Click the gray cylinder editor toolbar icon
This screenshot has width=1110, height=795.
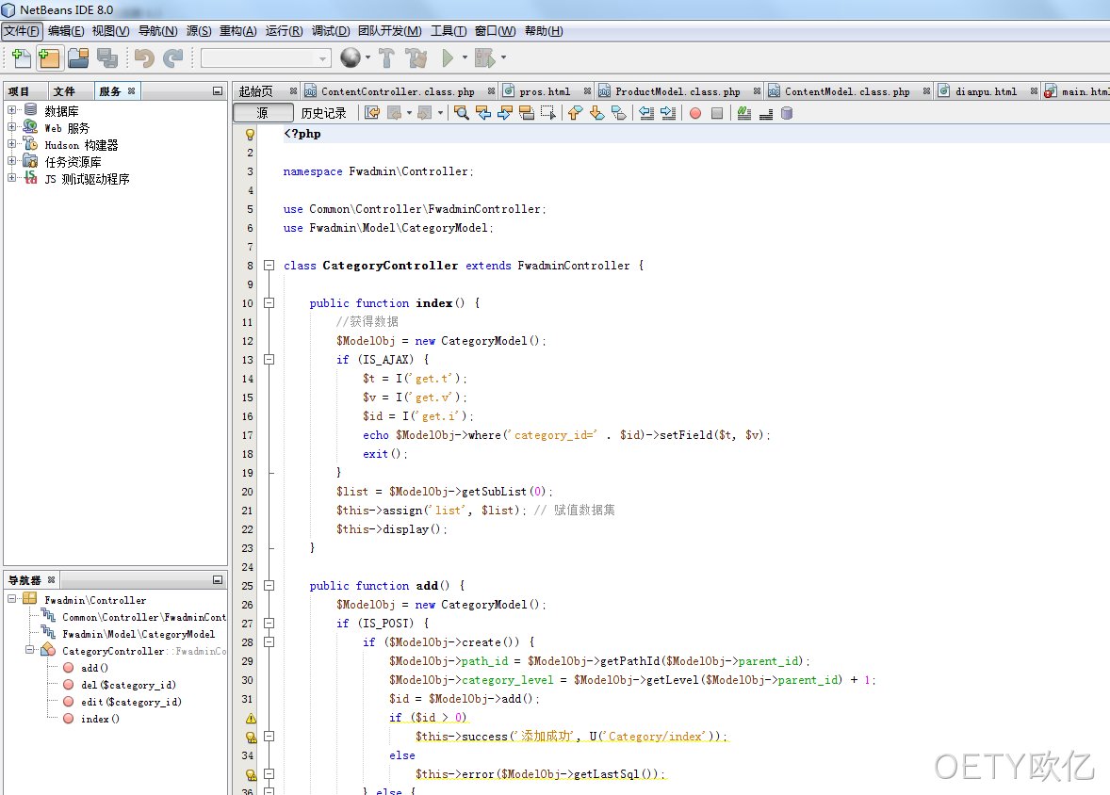pyautogui.click(x=787, y=113)
